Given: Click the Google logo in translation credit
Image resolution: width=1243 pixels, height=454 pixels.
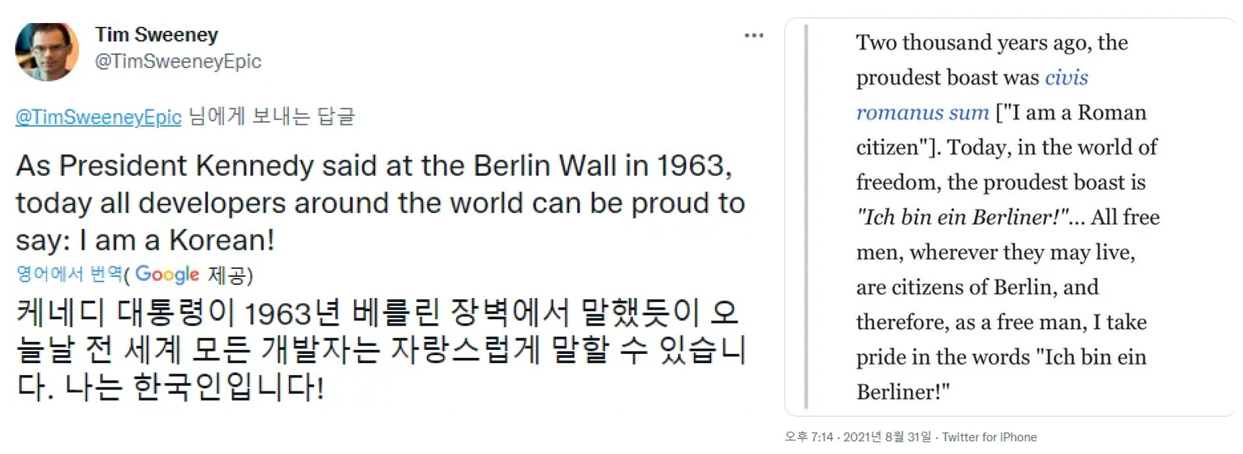Looking at the screenshot, I should pos(167,274).
